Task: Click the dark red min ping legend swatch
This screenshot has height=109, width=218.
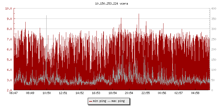Action: [x=90, y=101]
